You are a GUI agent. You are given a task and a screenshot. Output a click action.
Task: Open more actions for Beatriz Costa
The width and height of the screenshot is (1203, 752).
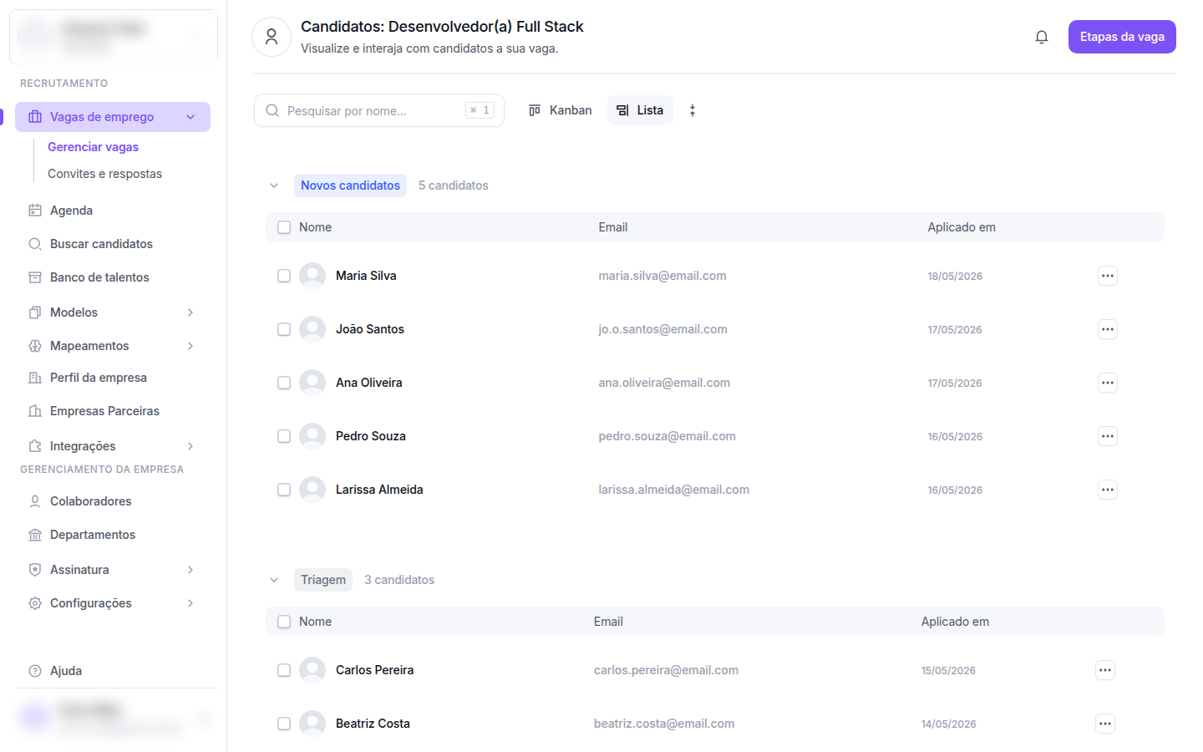coord(1105,724)
